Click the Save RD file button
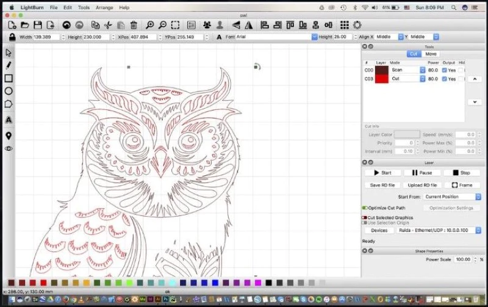 (382, 185)
